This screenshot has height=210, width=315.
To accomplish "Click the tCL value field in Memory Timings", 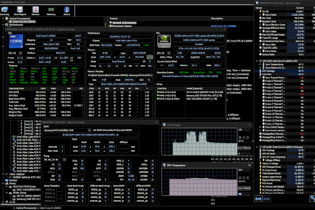I will (x=59, y=164).
